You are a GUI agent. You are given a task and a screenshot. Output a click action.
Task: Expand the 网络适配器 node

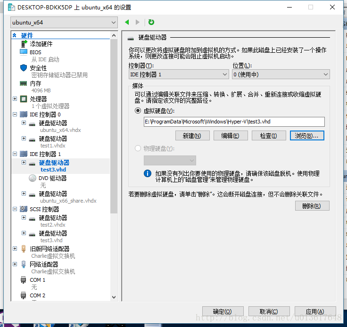(x=15, y=264)
